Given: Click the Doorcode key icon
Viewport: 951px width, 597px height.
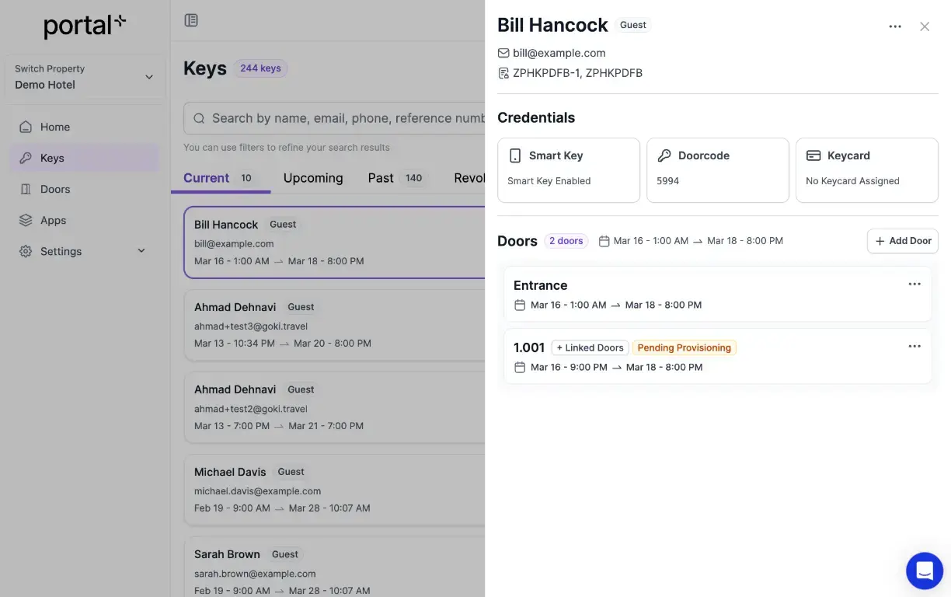Looking at the screenshot, I should tap(665, 155).
